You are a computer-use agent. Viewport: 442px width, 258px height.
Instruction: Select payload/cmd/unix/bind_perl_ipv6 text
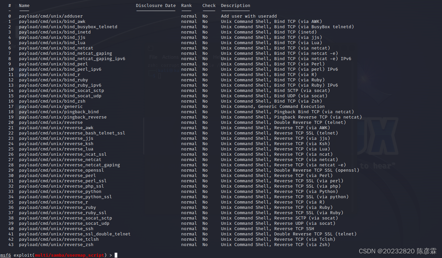pos(60,69)
